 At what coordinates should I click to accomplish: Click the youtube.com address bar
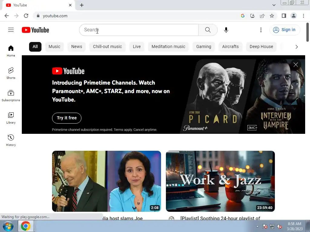[137, 16]
